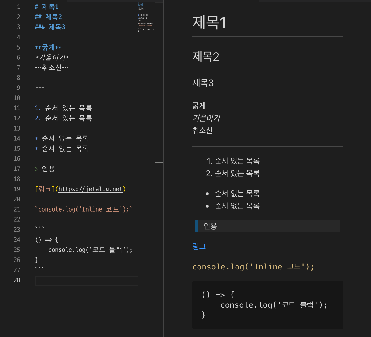Viewport: 371px width, 337px height.
Task: Click closing backticks on line 27
Action: pos(40,268)
